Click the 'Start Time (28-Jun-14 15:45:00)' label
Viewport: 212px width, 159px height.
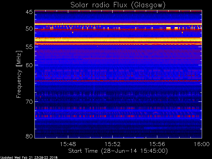[x=118, y=151]
